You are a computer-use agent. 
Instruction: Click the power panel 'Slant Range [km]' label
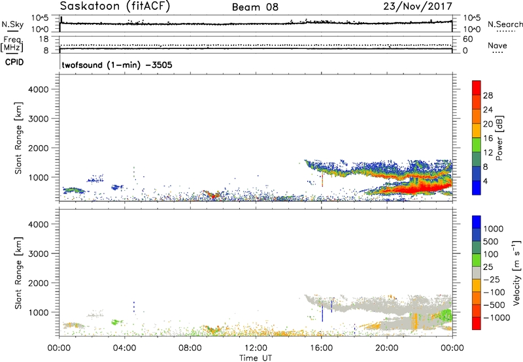[18, 138]
